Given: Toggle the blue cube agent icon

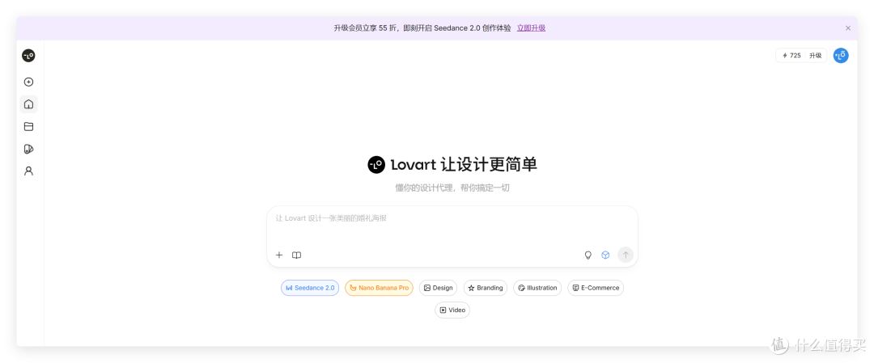Looking at the screenshot, I should point(605,255).
